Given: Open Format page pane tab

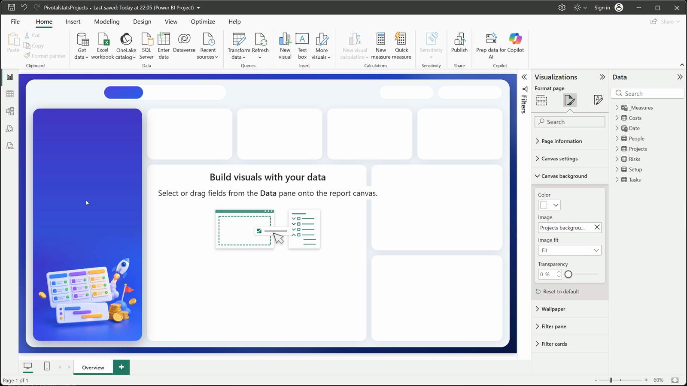Looking at the screenshot, I should click(x=570, y=100).
